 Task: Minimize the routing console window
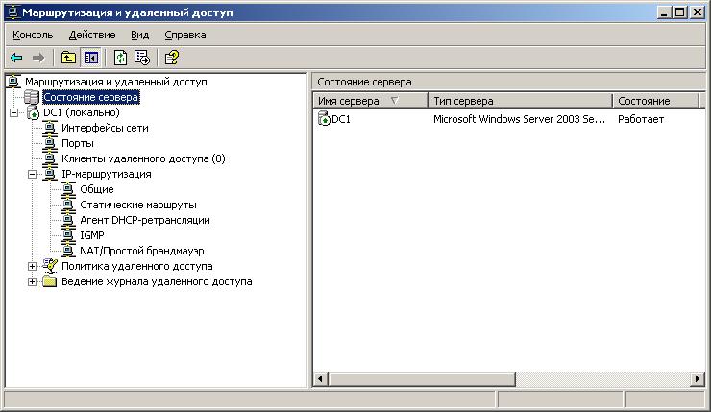(664, 12)
